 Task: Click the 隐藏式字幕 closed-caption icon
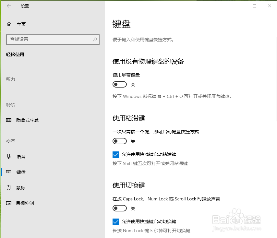point(9,120)
